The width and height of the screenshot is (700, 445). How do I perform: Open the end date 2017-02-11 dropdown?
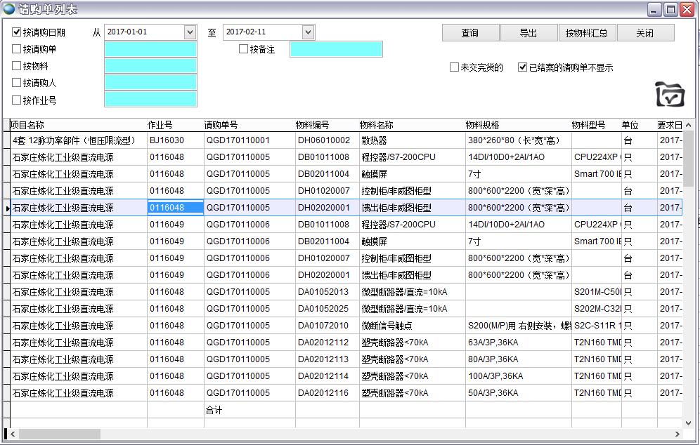tap(308, 32)
